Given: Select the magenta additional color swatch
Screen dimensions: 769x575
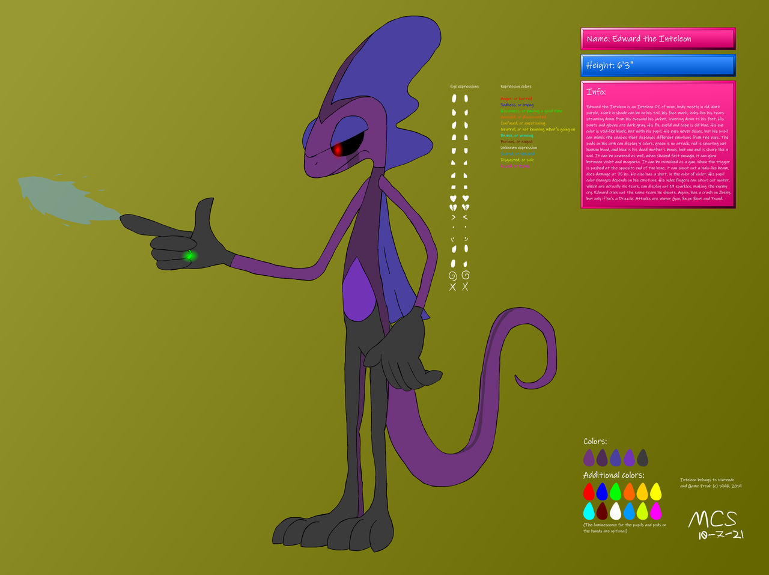Looking at the screenshot, I should pyautogui.click(x=656, y=511).
